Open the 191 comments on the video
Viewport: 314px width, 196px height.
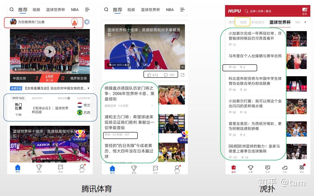tap(169, 75)
